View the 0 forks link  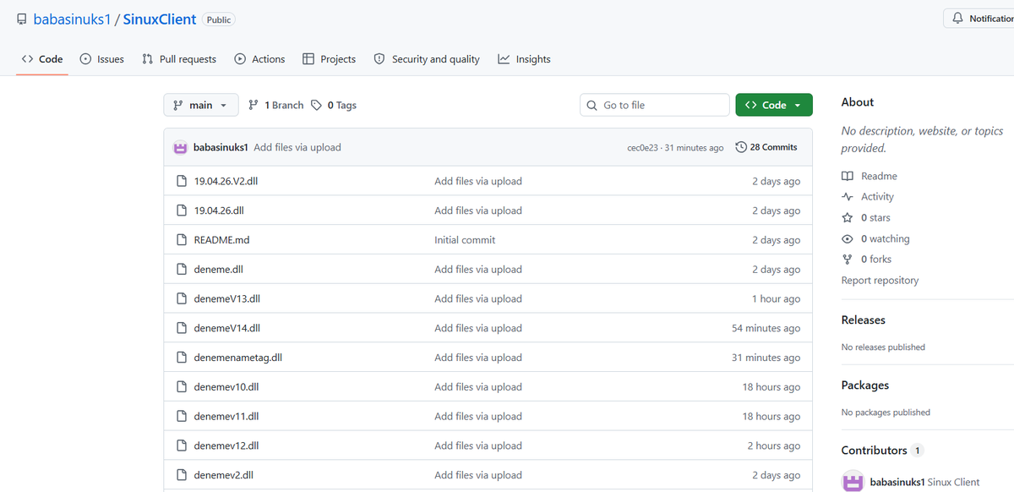coord(866,260)
